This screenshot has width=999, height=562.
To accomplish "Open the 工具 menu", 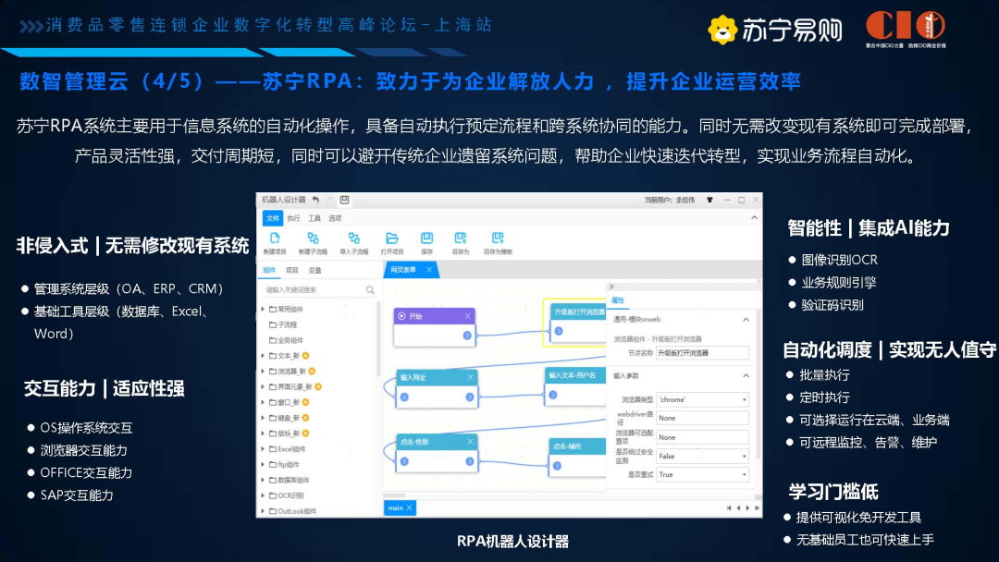I will tap(313, 218).
